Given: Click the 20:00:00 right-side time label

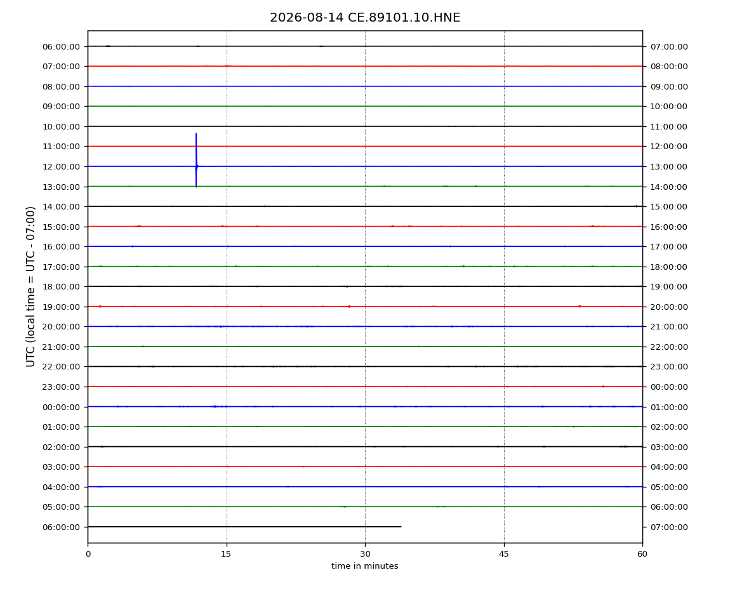Looking at the screenshot, I should (668, 307).
